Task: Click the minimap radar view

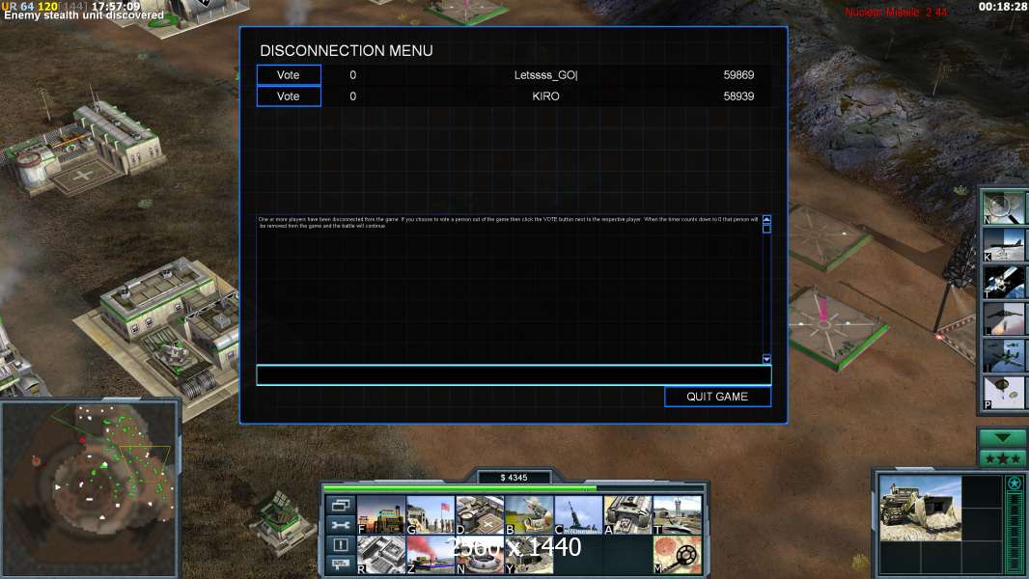Action: point(90,488)
